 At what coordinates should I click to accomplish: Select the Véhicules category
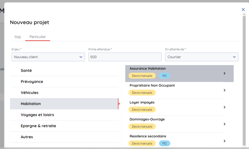[x=29, y=93]
